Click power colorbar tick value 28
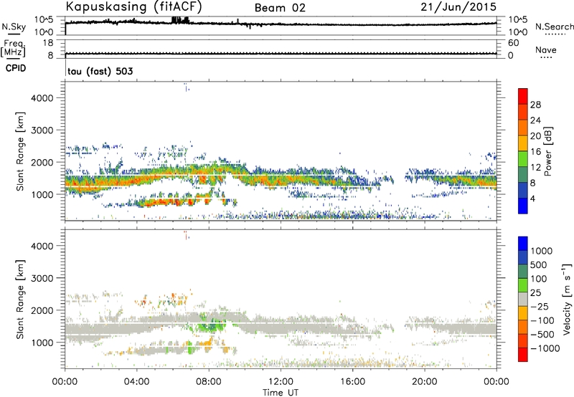Screen dimensions: 574x397 (535, 105)
